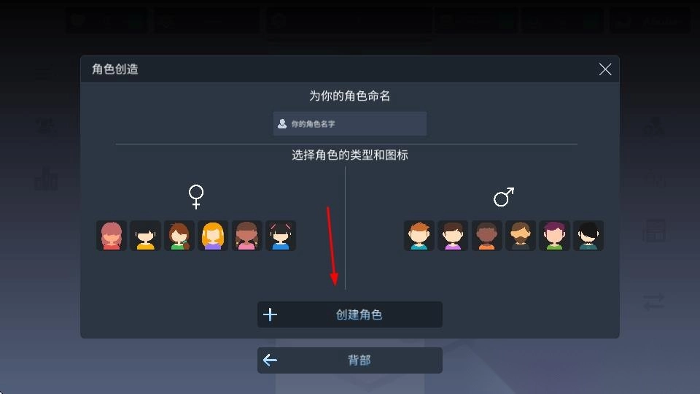The image size is (700, 394).
Task: Choose the brown-haired male avatar with purple shirt
Action: point(453,236)
